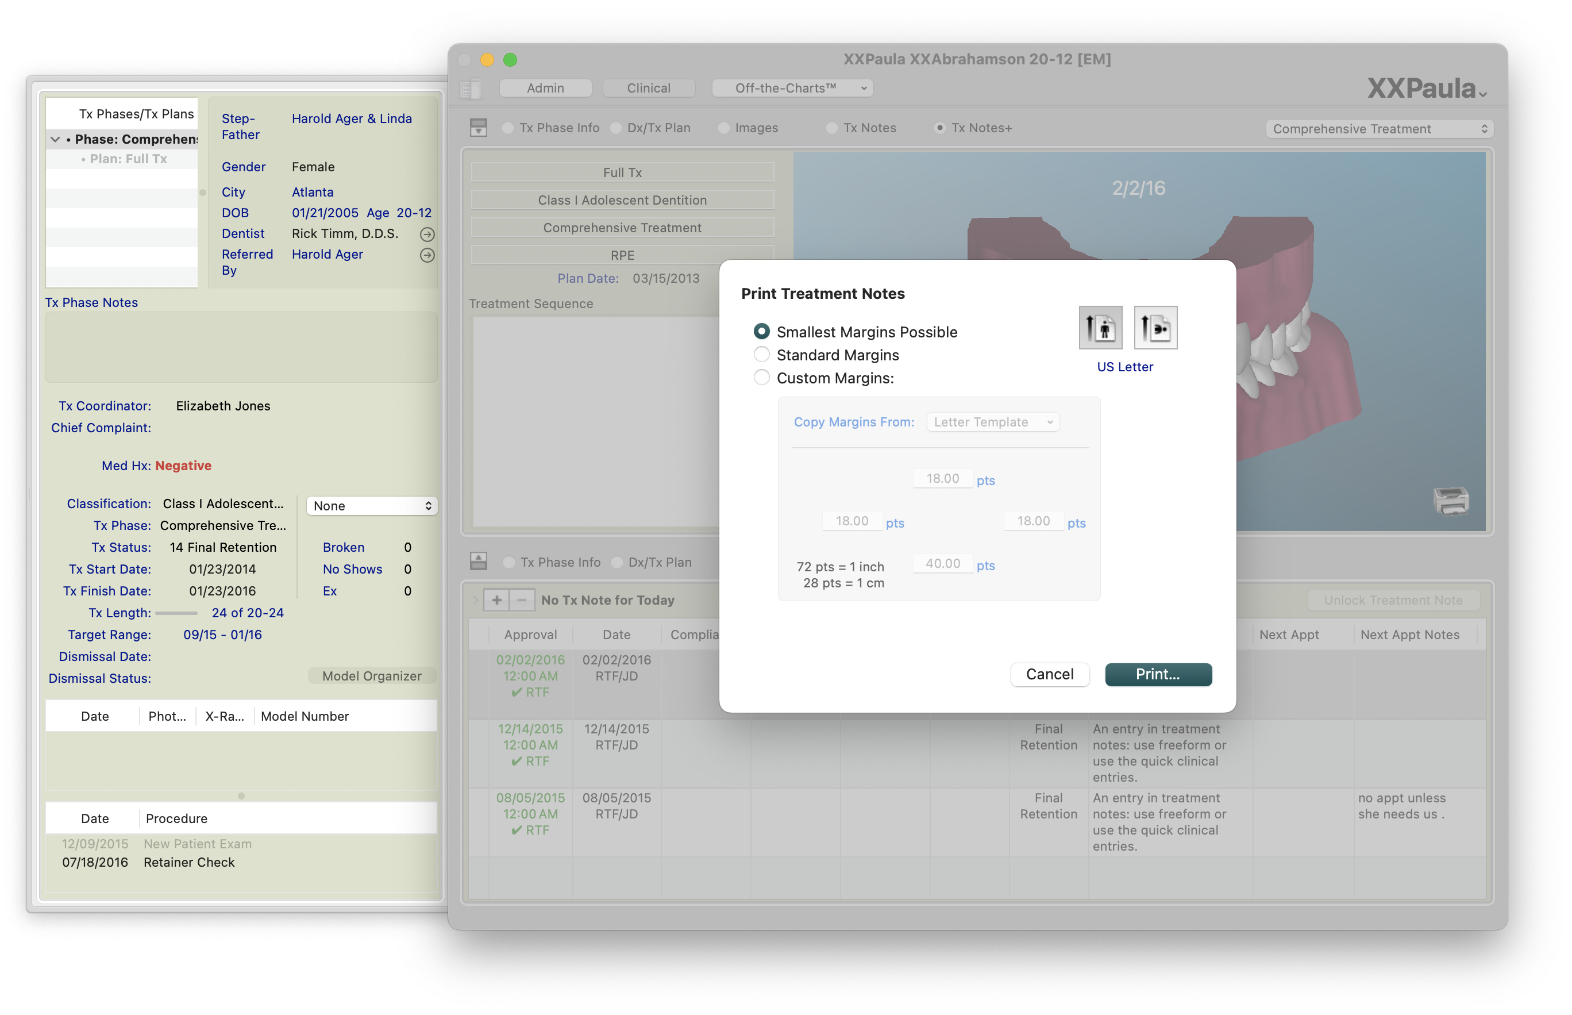Open Off-the-Charts menu

click(792, 89)
